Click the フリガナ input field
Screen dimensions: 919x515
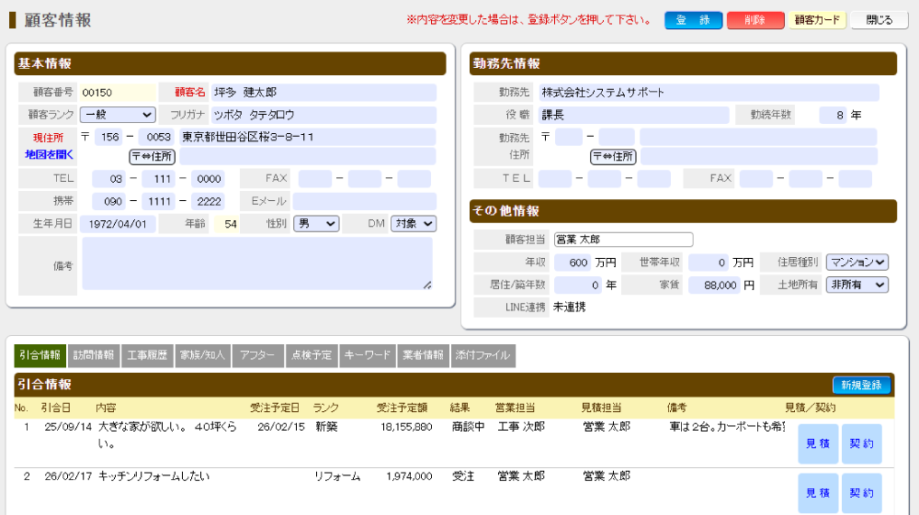tap(323, 115)
